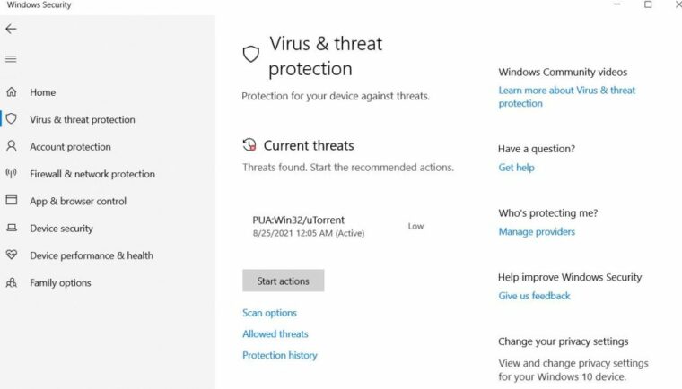Screen dimensions: 682x389
Task: Open Allowed threats link
Action: tap(275, 333)
